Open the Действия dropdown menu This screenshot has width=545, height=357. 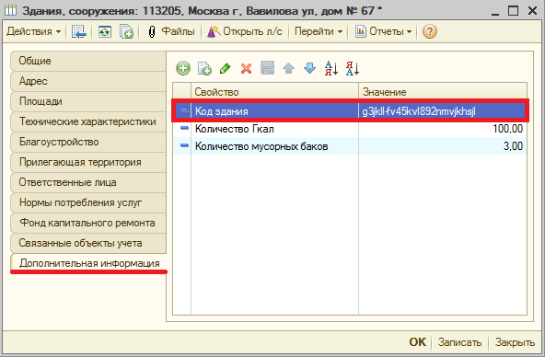tap(33, 31)
